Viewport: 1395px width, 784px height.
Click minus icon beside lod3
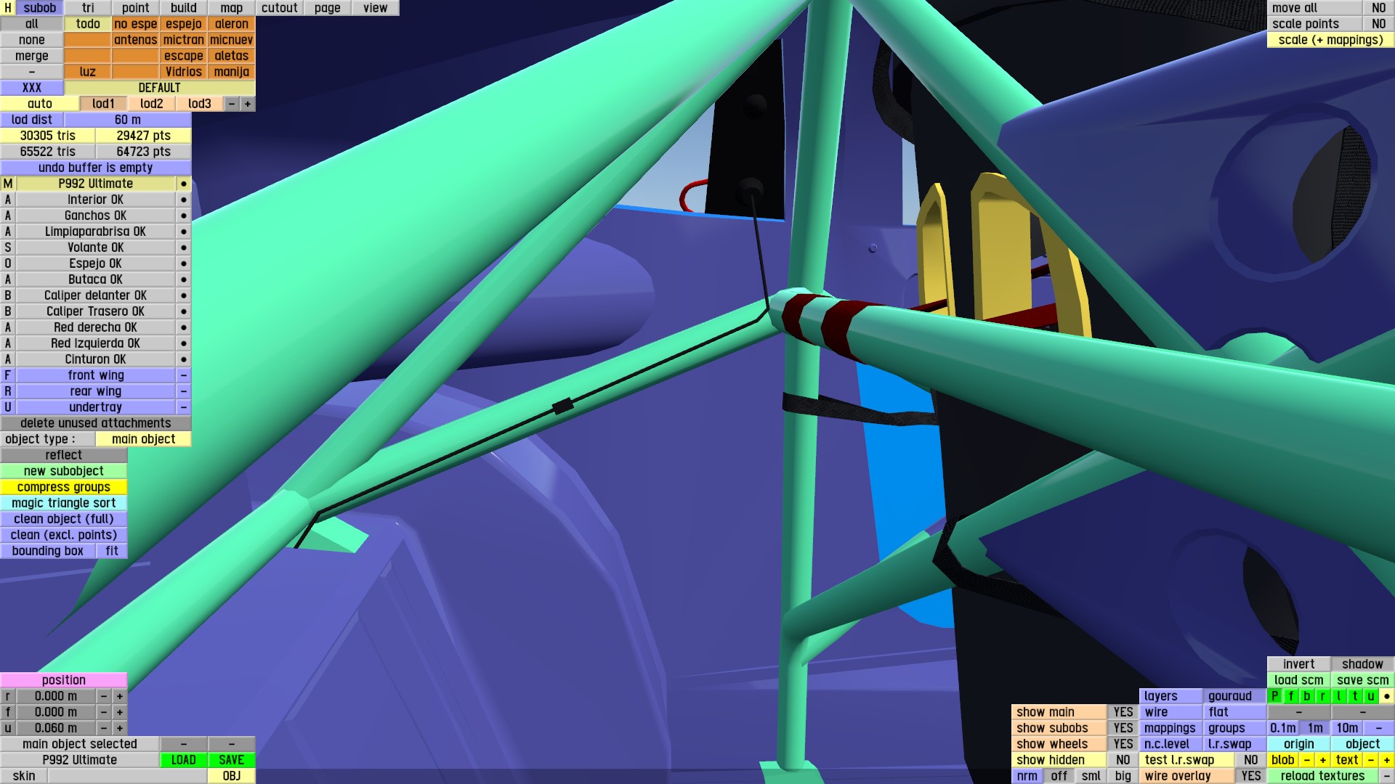click(231, 104)
